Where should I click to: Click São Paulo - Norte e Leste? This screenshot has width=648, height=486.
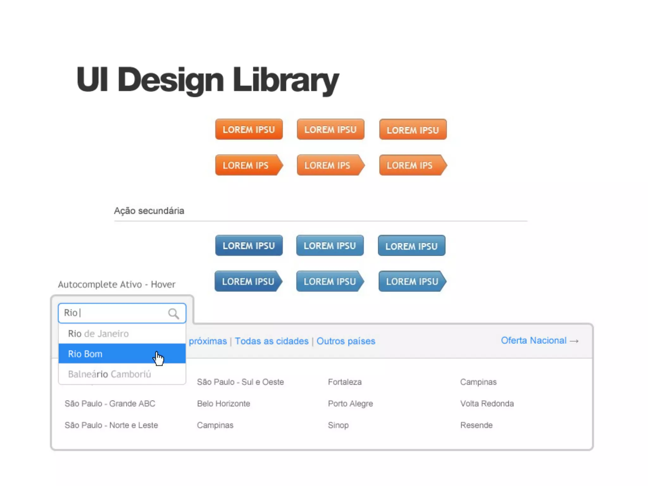coord(111,425)
